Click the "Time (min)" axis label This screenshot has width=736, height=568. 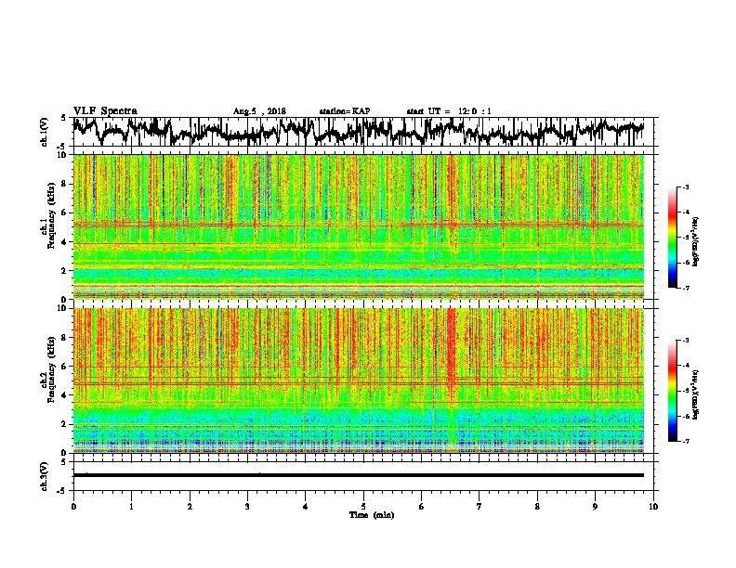click(x=372, y=515)
